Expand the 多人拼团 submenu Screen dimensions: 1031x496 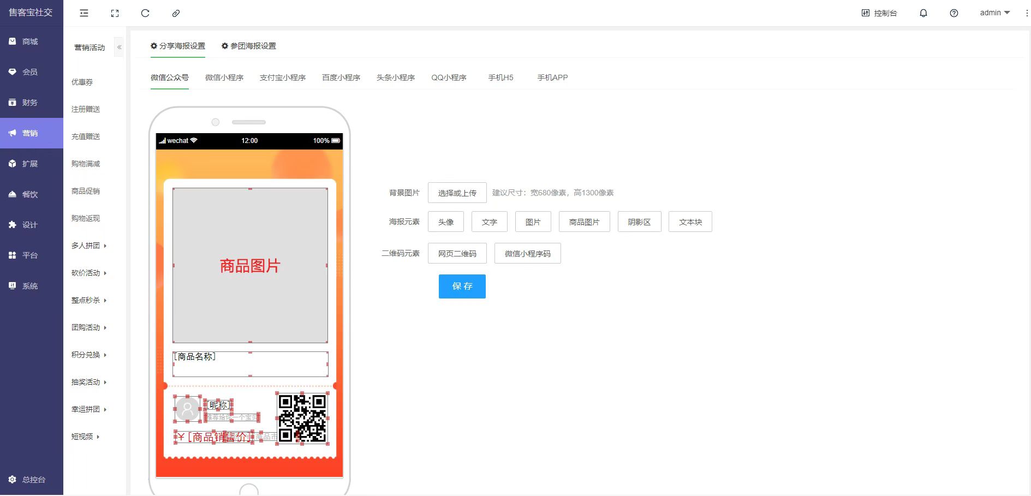[x=88, y=246]
